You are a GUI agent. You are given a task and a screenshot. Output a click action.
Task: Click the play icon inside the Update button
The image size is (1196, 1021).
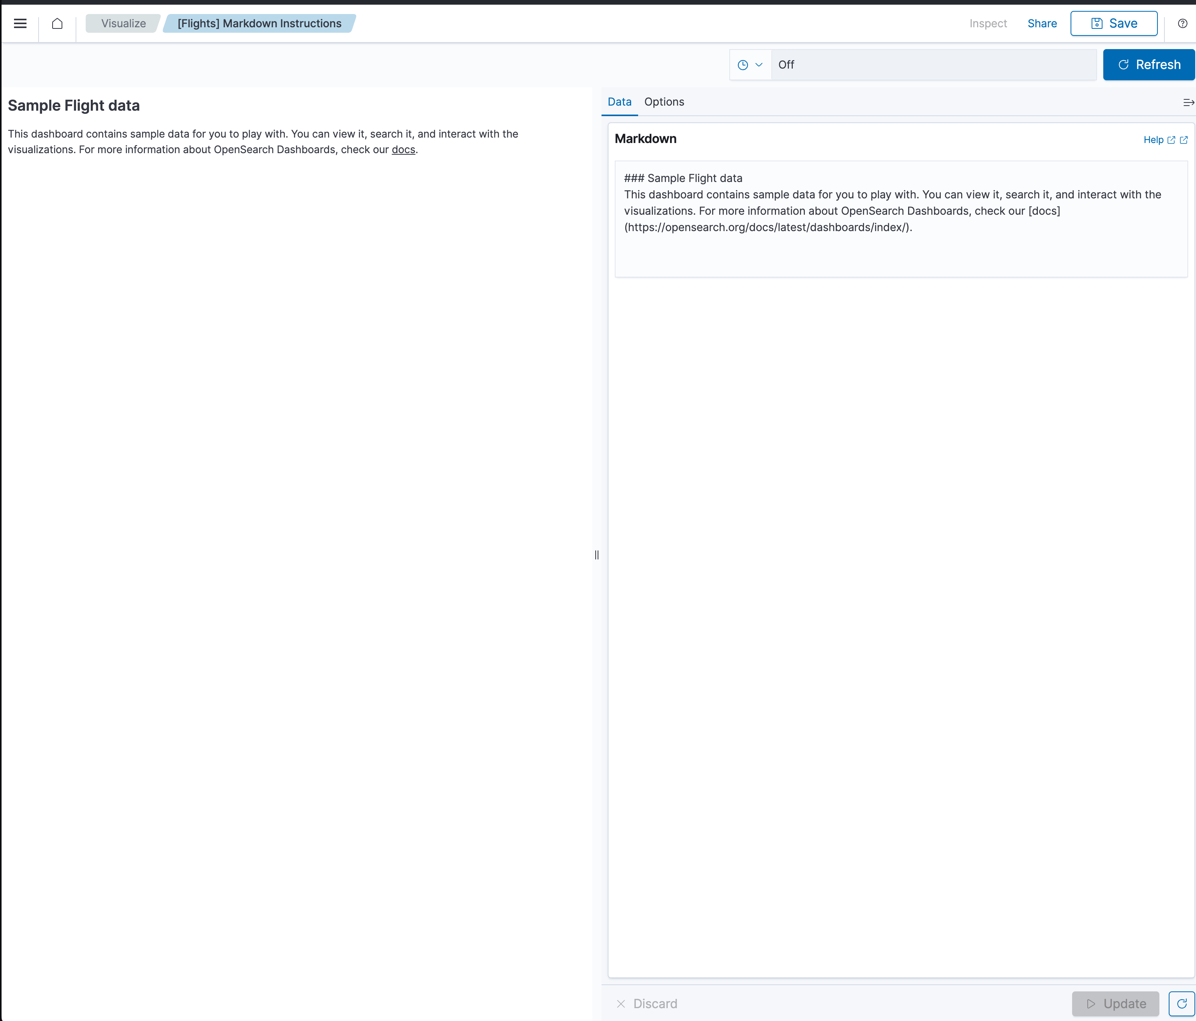pos(1090,1004)
